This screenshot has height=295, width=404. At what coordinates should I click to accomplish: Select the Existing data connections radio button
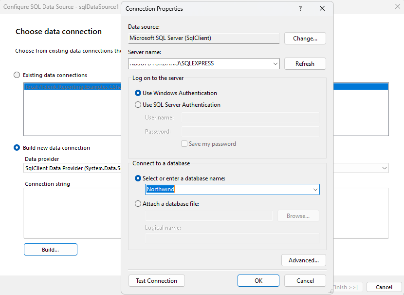tap(17, 75)
